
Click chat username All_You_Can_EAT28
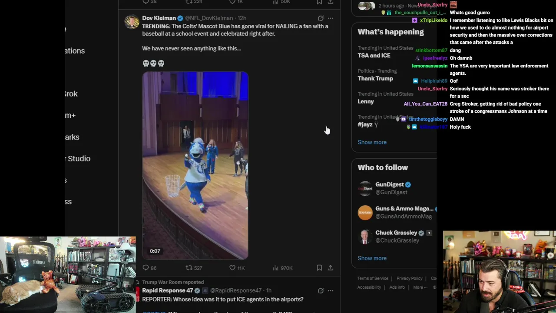click(426, 104)
